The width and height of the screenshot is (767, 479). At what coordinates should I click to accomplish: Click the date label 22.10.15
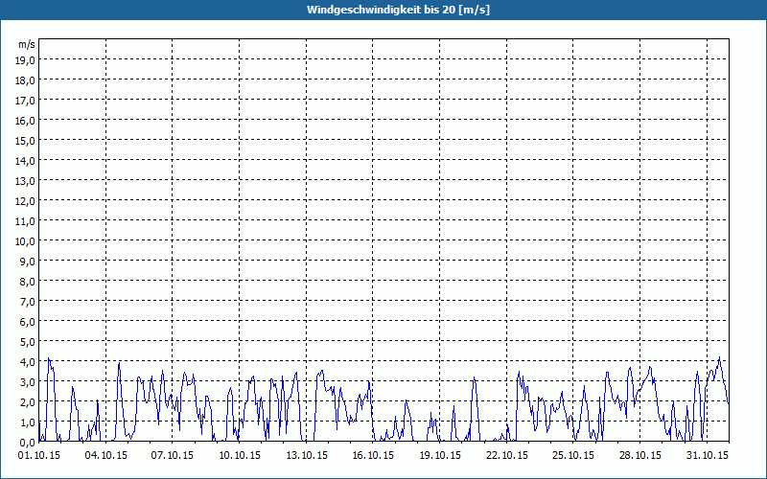click(507, 456)
